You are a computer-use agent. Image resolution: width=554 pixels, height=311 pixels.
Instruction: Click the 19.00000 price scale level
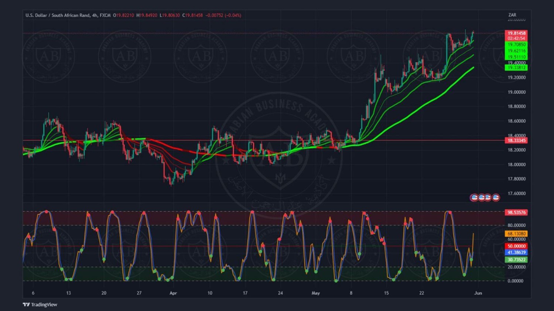coord(516,92)
